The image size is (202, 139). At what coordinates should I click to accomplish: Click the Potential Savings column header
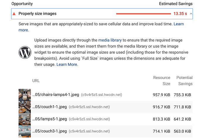pos(184,81)
